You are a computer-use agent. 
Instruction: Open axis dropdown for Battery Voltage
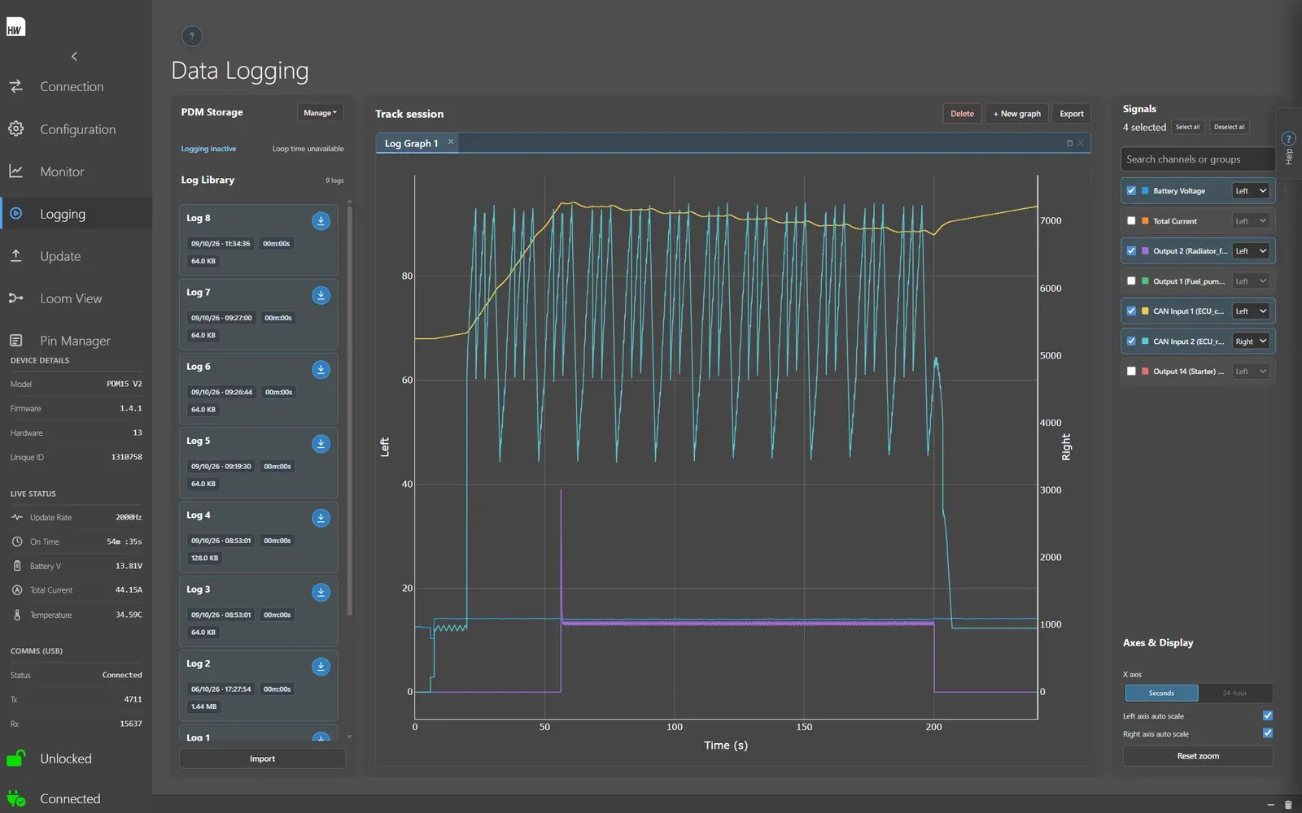coord(1251,190)
